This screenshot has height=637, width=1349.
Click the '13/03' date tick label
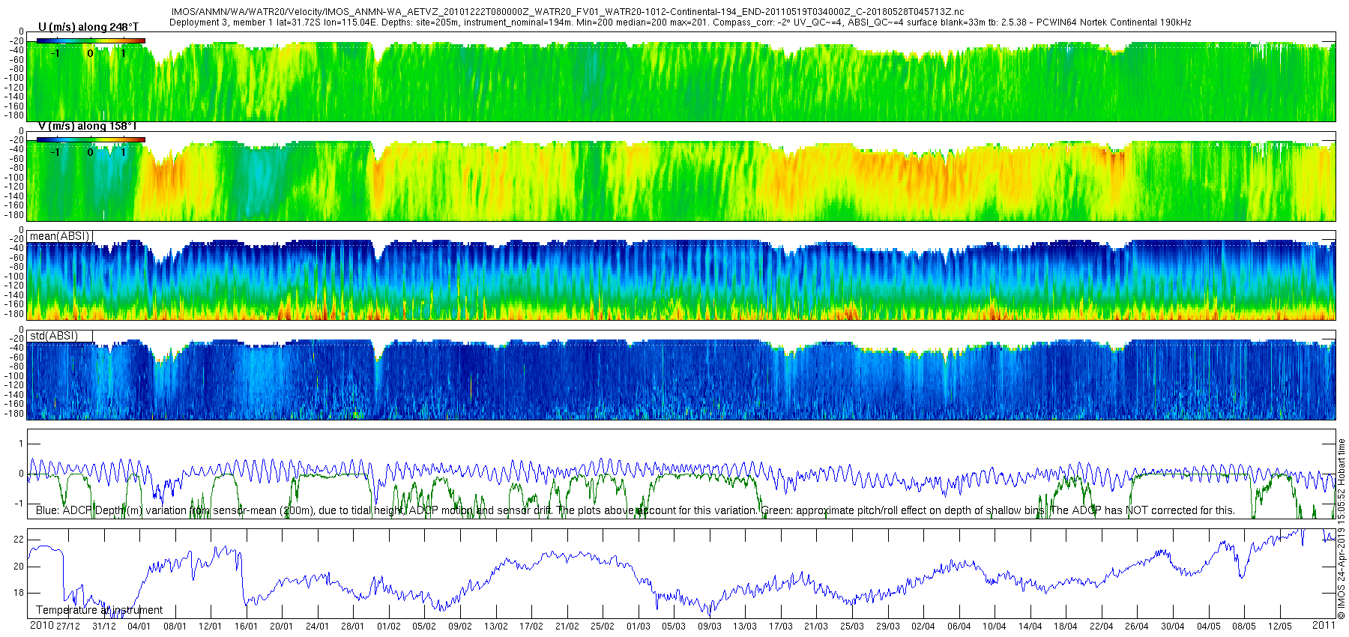click(x=745, y=627)
